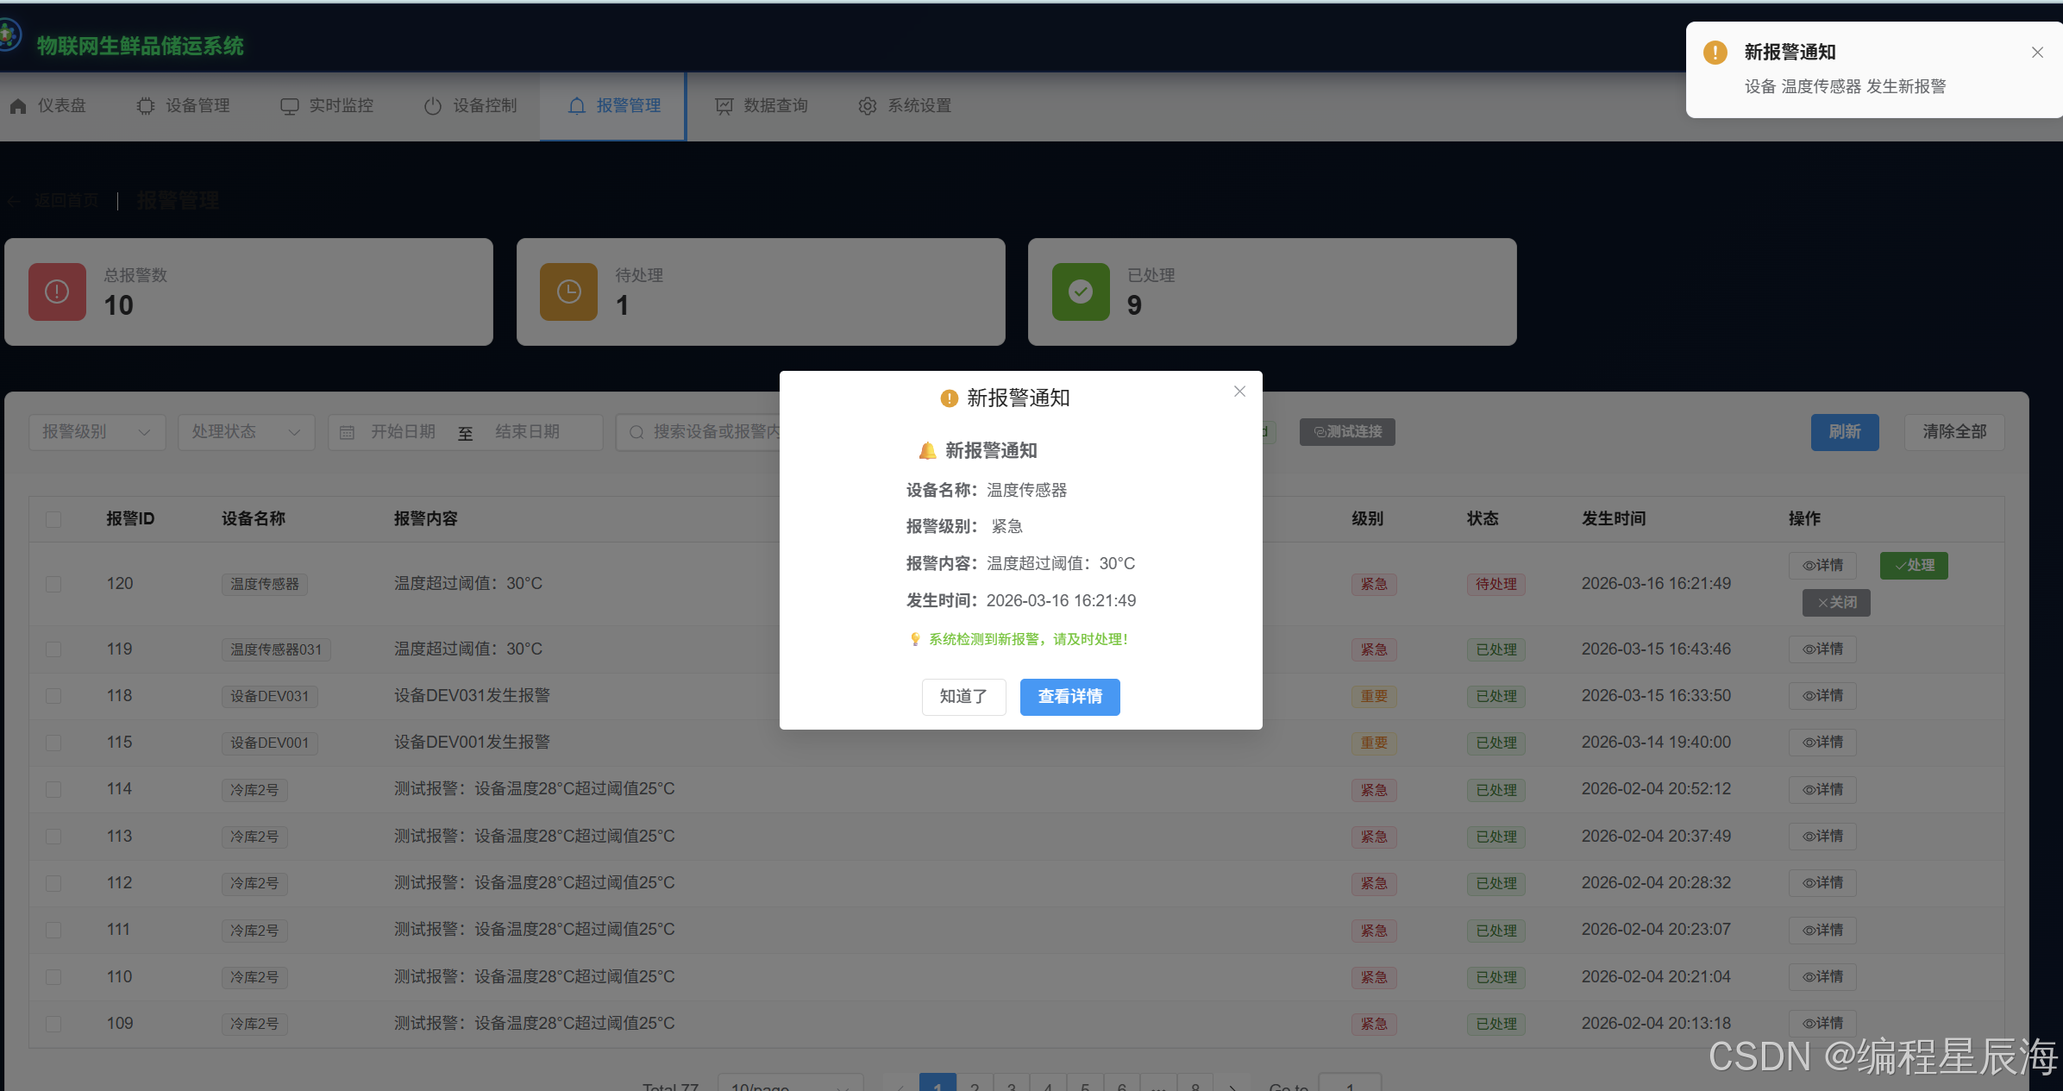Image resolution: width=2063 pixels, height=1091 pixels.
Task: Click the orange pending clock icon
Action: coord(568,292)
